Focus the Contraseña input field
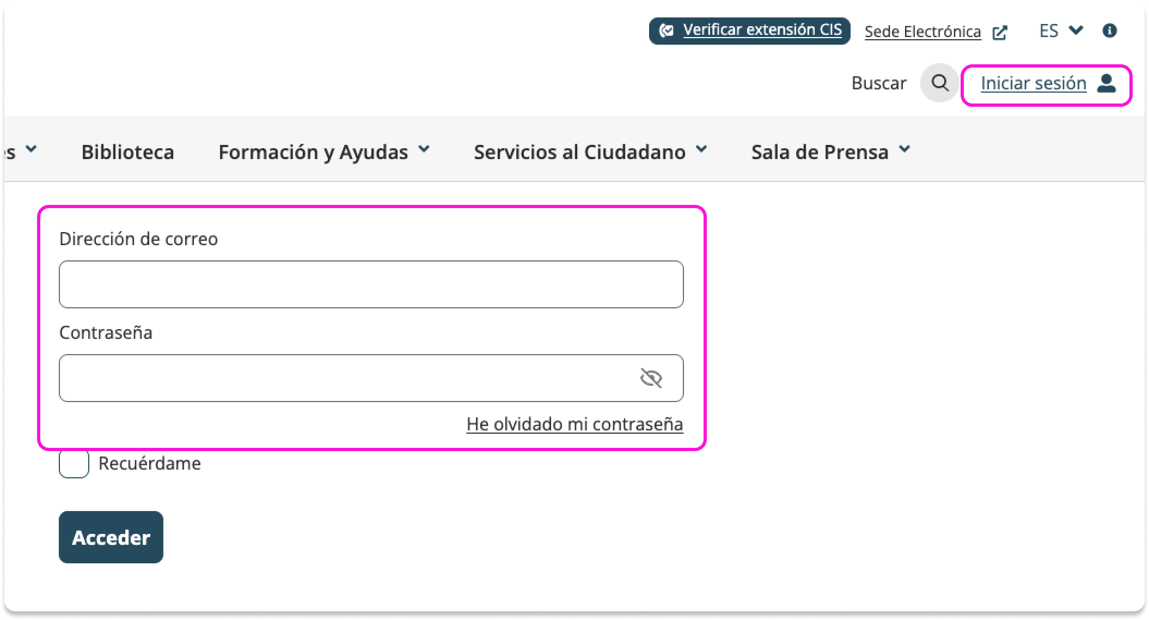The height and width of the screenshot is (620, 1149). [x=349, y=378]
